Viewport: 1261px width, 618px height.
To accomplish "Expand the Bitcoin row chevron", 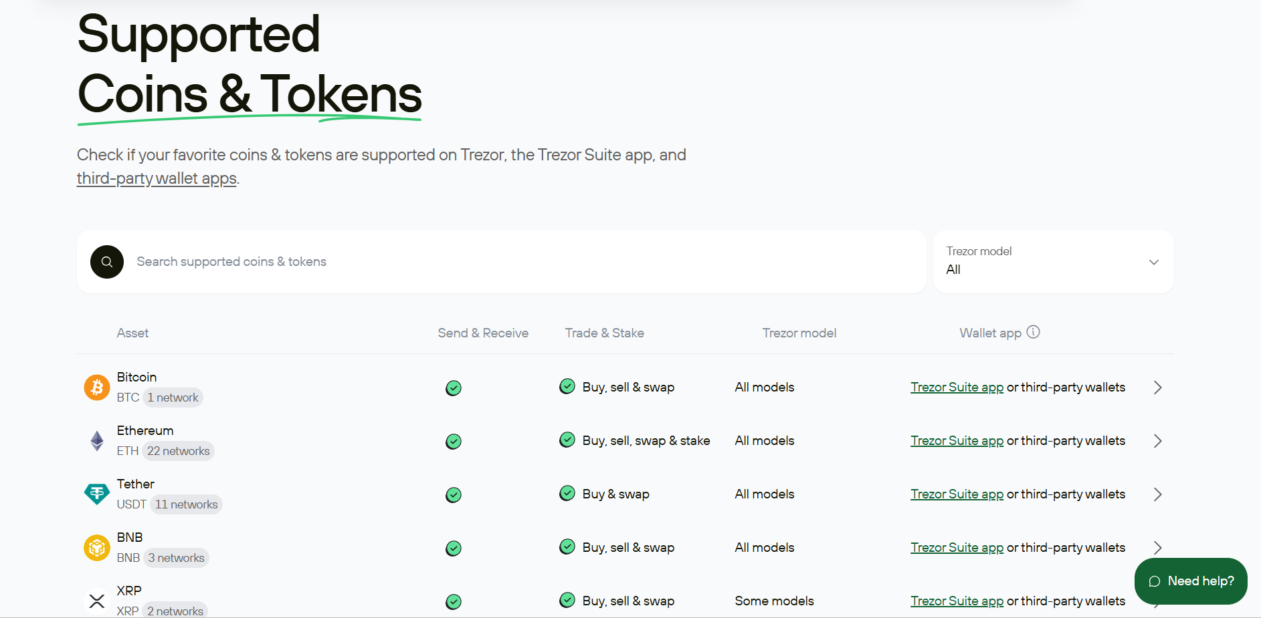I will [x=1158, y=388].
